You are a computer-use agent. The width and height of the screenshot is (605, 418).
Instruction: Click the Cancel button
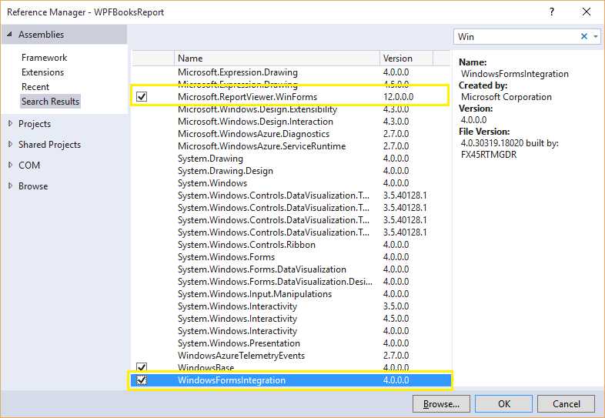pyautogui.click(x=566, y=403)
